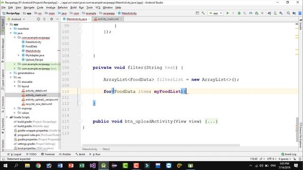
Task: Click the toolbar icon left of the hammer
Action: pos(197,13)
